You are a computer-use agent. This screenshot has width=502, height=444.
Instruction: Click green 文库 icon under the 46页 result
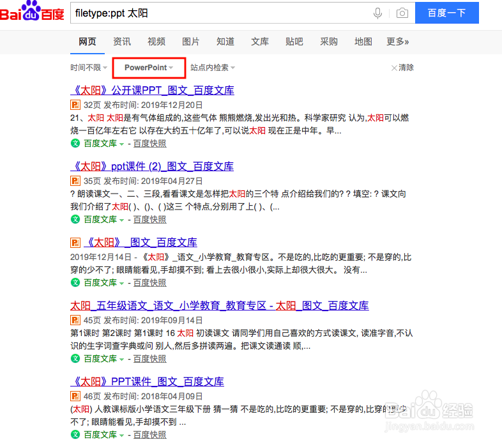75,434
